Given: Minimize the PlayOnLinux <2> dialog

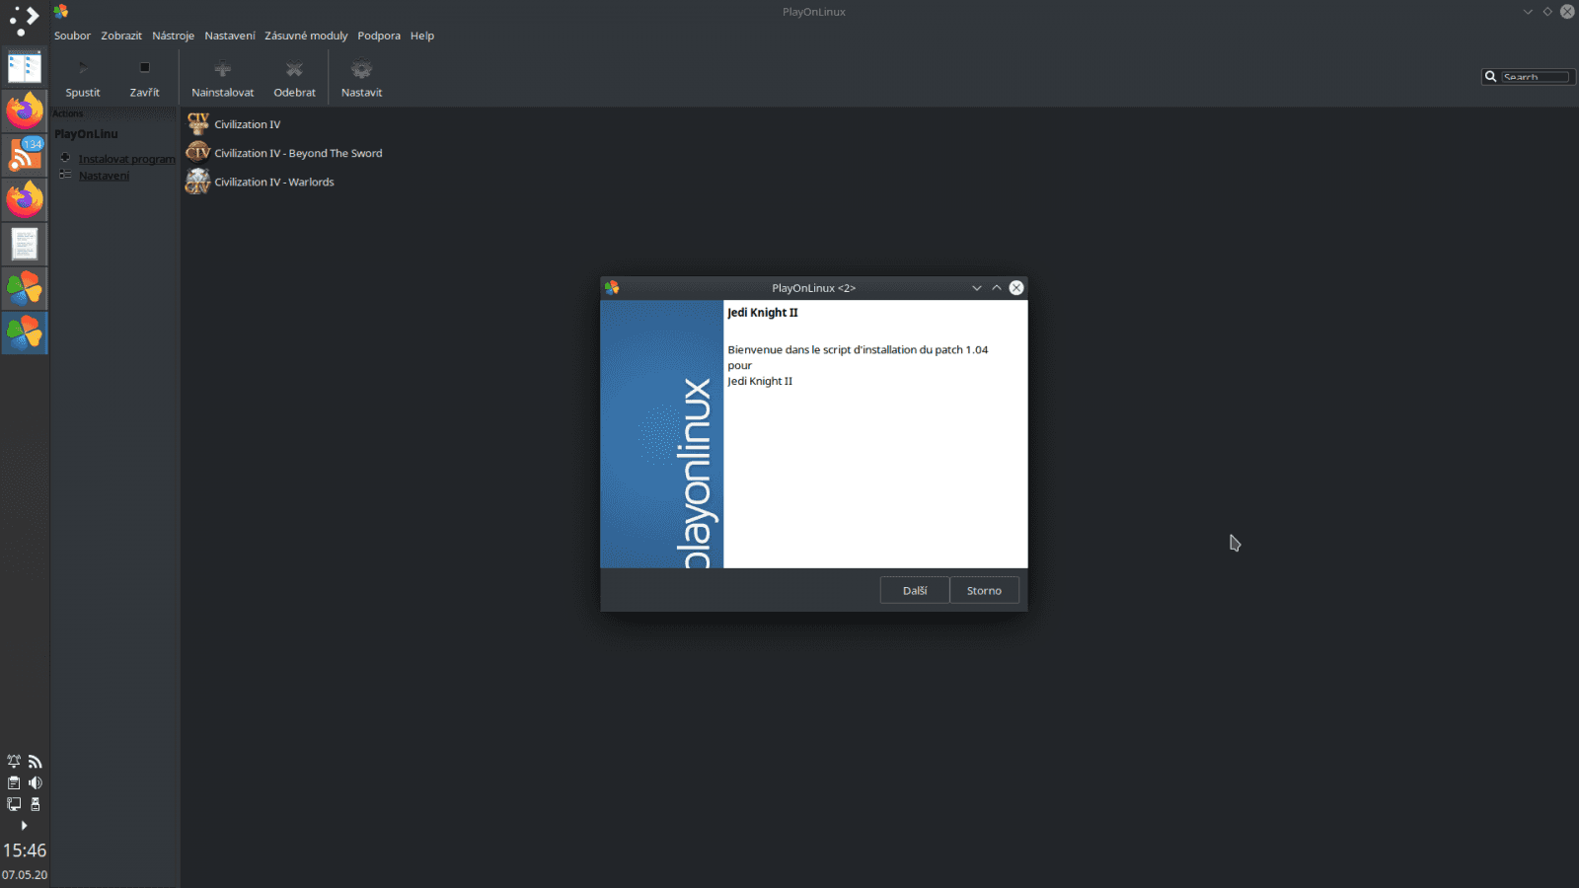Looking at the screenshot, I should (x=976, y=288).
